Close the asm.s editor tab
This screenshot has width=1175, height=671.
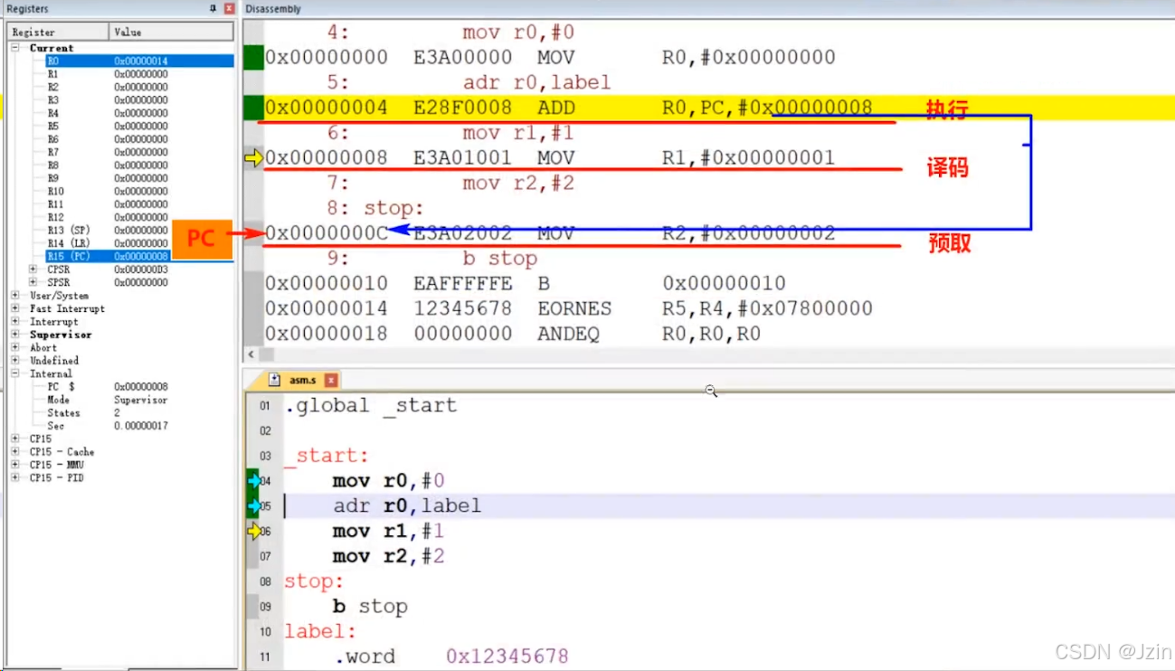click(331, 381)
